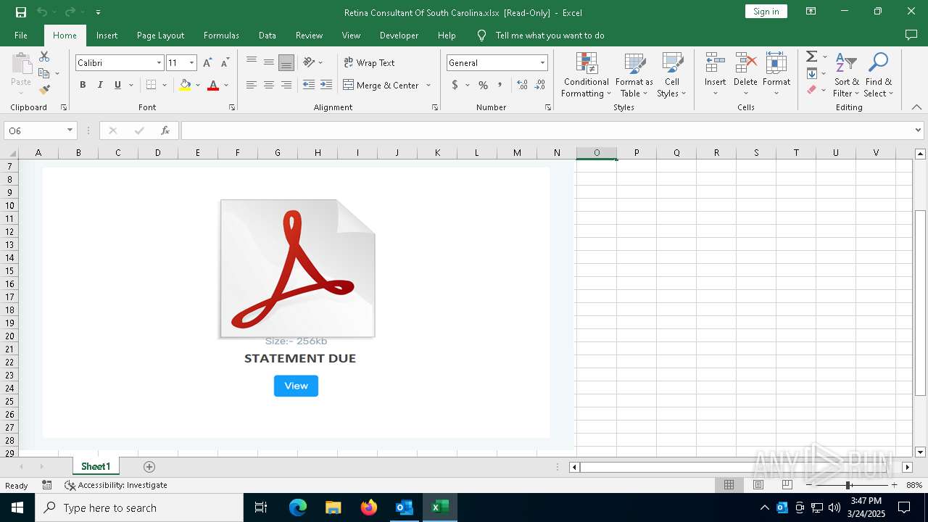Click the blue View button
Viewport: 928px width, 522px height.
click(296, 386)
